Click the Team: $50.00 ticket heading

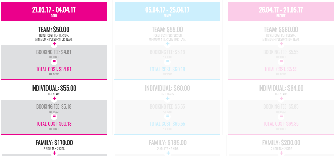(x=54, y=30)
